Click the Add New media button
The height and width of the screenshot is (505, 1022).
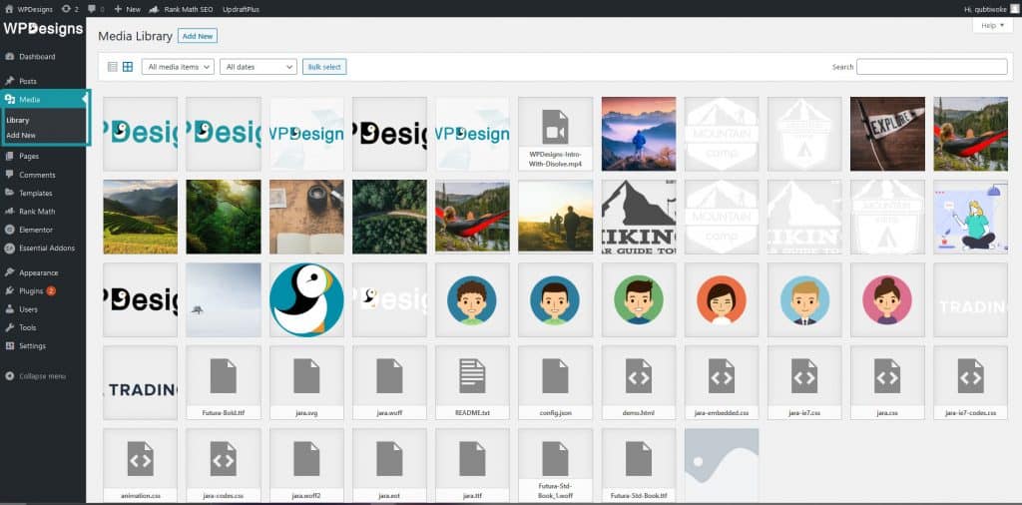197,36
